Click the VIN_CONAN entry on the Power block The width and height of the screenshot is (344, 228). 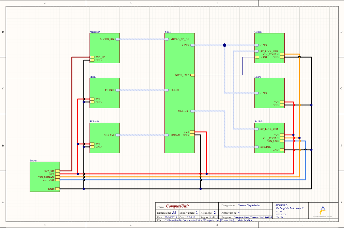[x=57, y=177]
